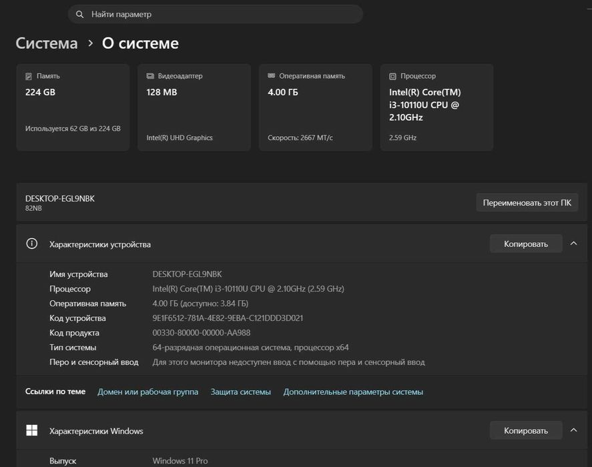Click the О системе breadcrumb title
This screenshot has width=592, height=467.
click(x=140, y=43)
